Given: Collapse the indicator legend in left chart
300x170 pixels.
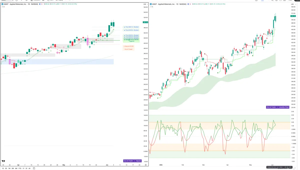Looking at the screenshot, I should pyautogui.click(x=3, y=7).
